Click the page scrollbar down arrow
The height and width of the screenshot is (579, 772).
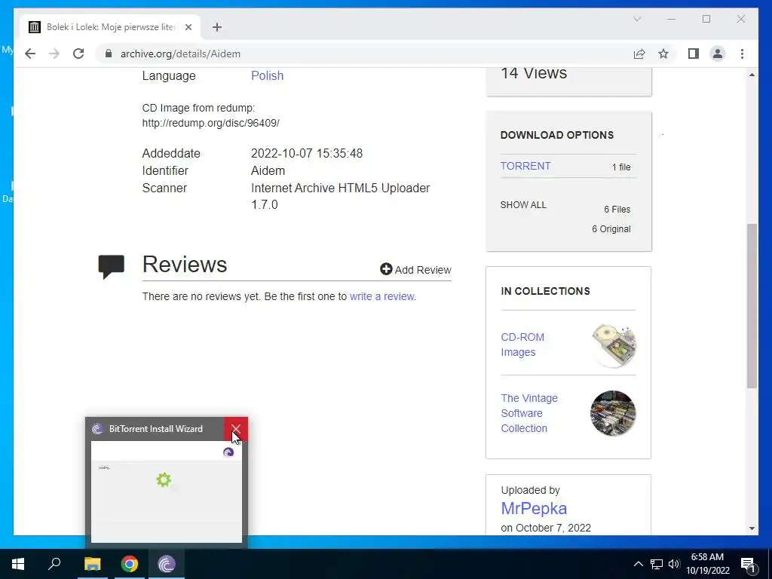[752, 528]
